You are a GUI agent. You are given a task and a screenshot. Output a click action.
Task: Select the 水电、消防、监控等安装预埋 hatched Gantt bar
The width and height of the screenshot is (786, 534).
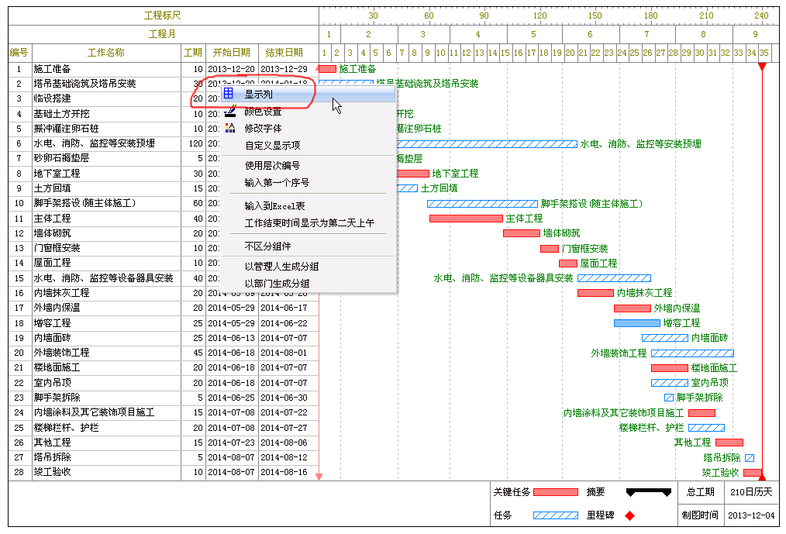coord(487,144)
